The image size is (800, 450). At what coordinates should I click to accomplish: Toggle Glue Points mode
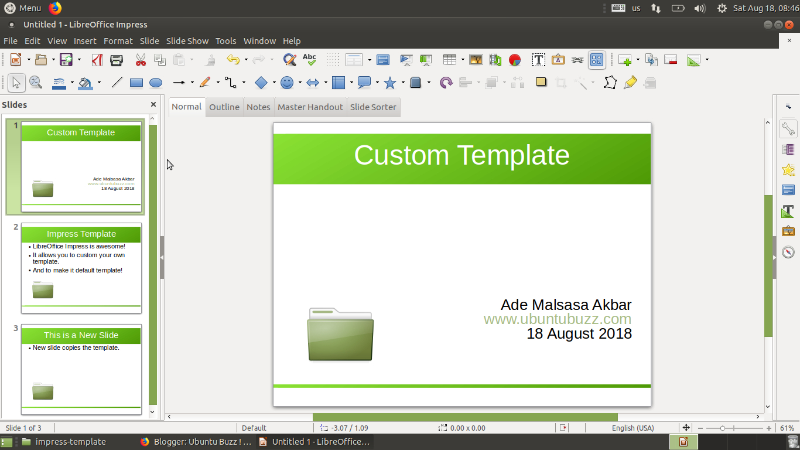(x=630, y=83)
